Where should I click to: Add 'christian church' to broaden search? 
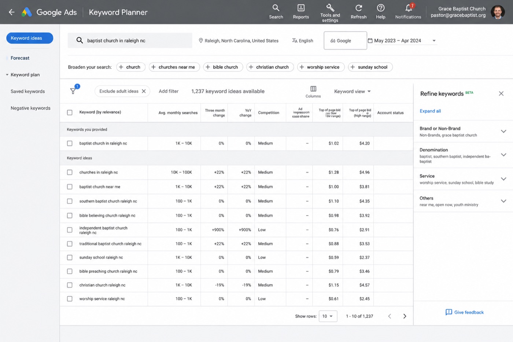[270, 67]
